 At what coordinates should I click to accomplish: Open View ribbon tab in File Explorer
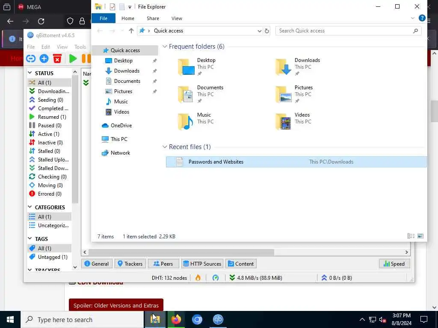(177, 18)
